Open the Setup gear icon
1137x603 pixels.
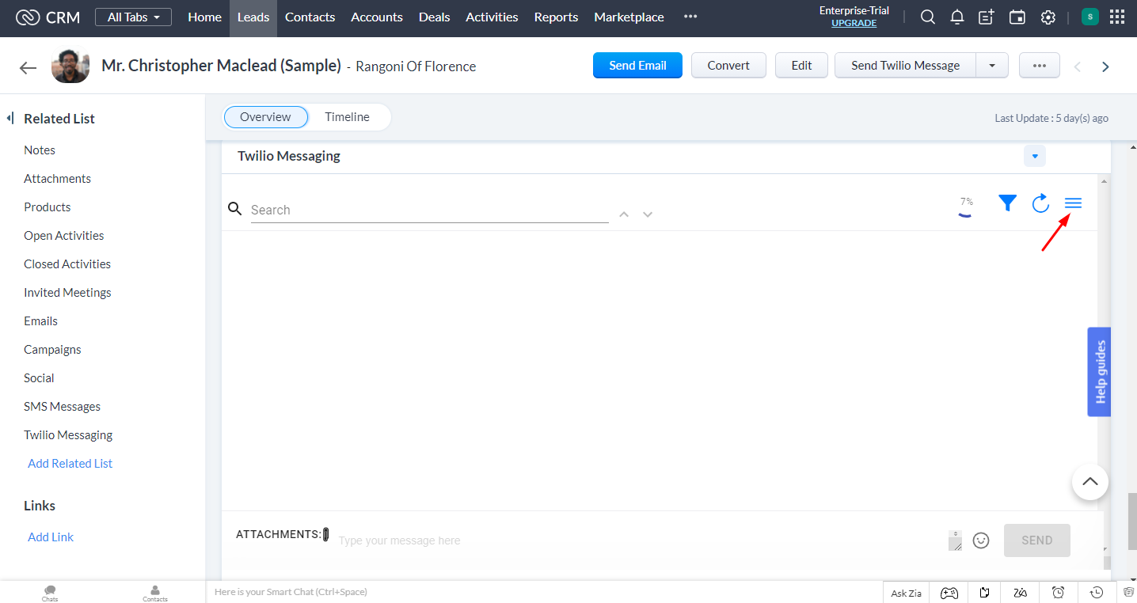[1048, 17]
